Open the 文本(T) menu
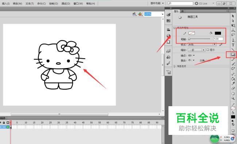 click(30, 4)
